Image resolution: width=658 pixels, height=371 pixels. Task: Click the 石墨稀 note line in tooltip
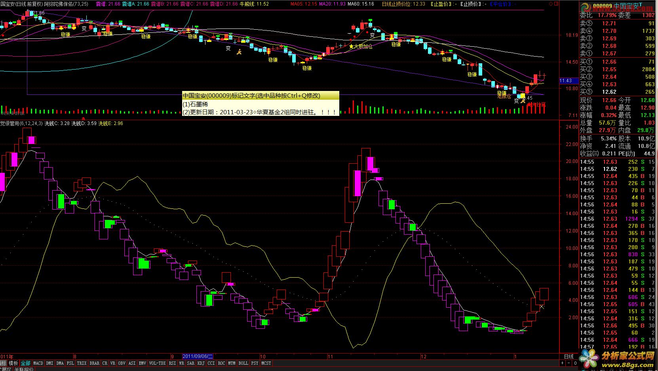(195, 104)
